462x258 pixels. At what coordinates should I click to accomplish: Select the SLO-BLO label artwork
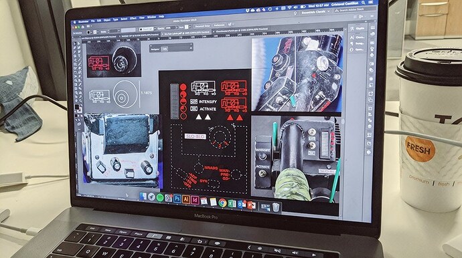coord(196,136)
